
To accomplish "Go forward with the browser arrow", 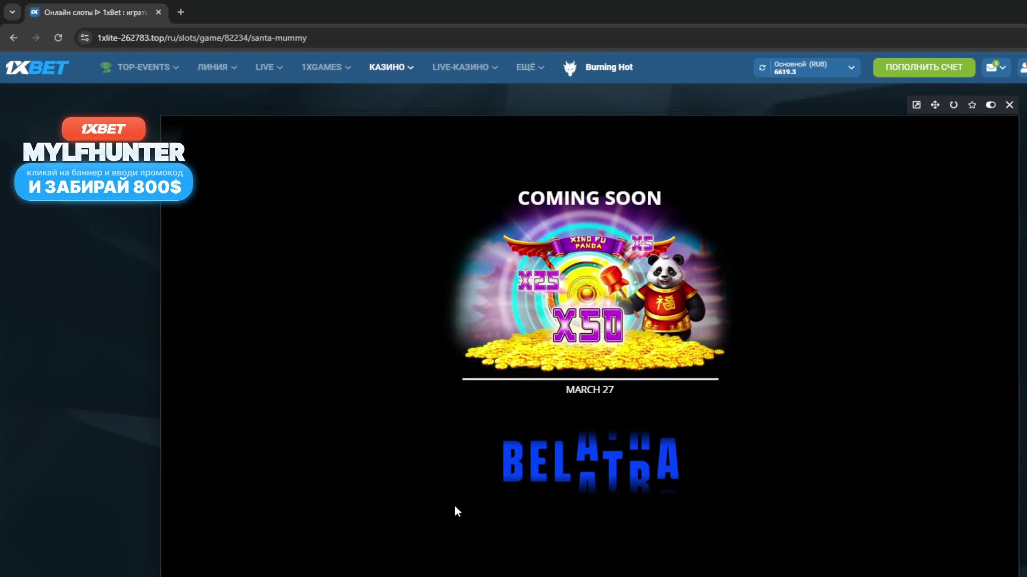I will pos(36,38).
